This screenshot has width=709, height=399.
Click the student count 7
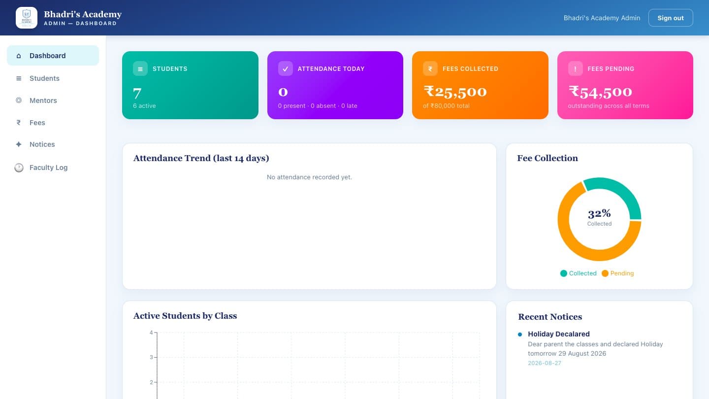tap(137, 93)
